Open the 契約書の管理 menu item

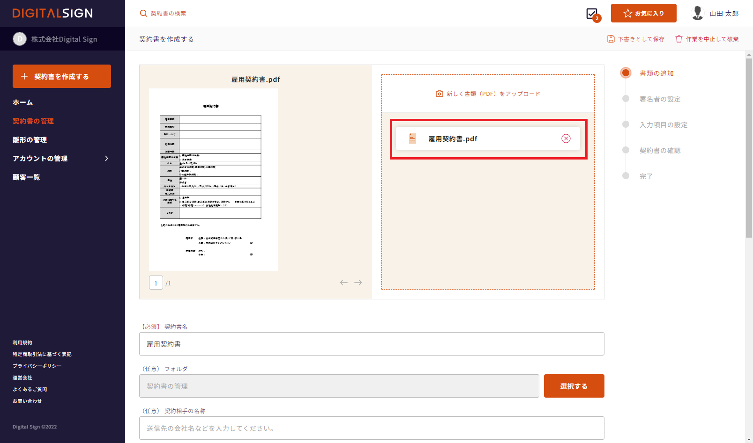click(33, 121)
